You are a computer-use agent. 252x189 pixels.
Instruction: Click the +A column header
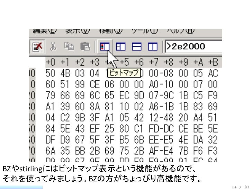(x=198, y=62)
